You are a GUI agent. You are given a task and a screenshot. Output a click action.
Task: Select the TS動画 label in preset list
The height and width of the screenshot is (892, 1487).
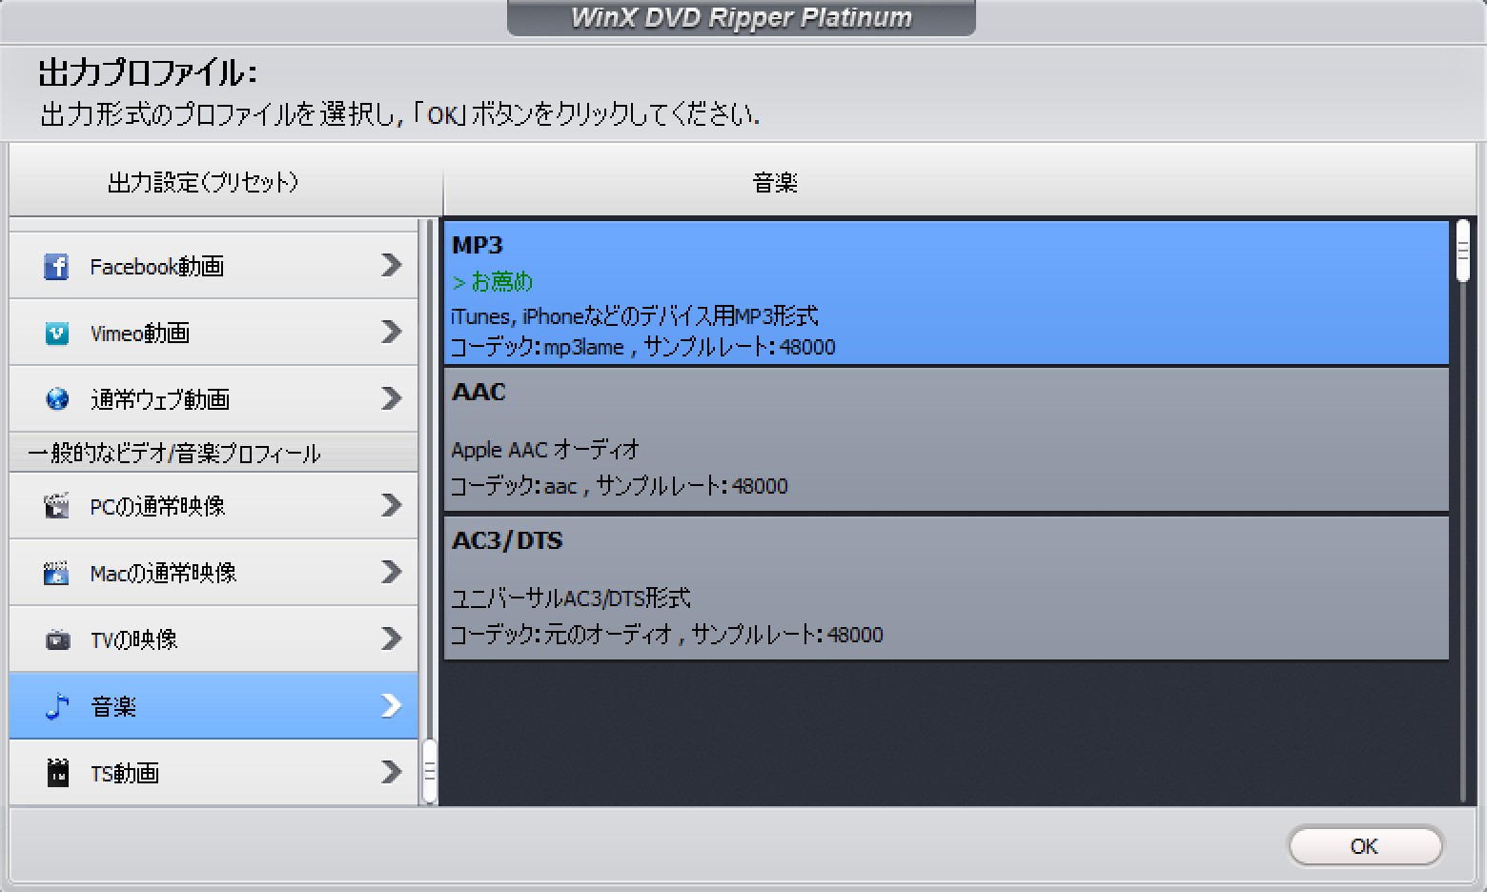click(x=125, y=773)
